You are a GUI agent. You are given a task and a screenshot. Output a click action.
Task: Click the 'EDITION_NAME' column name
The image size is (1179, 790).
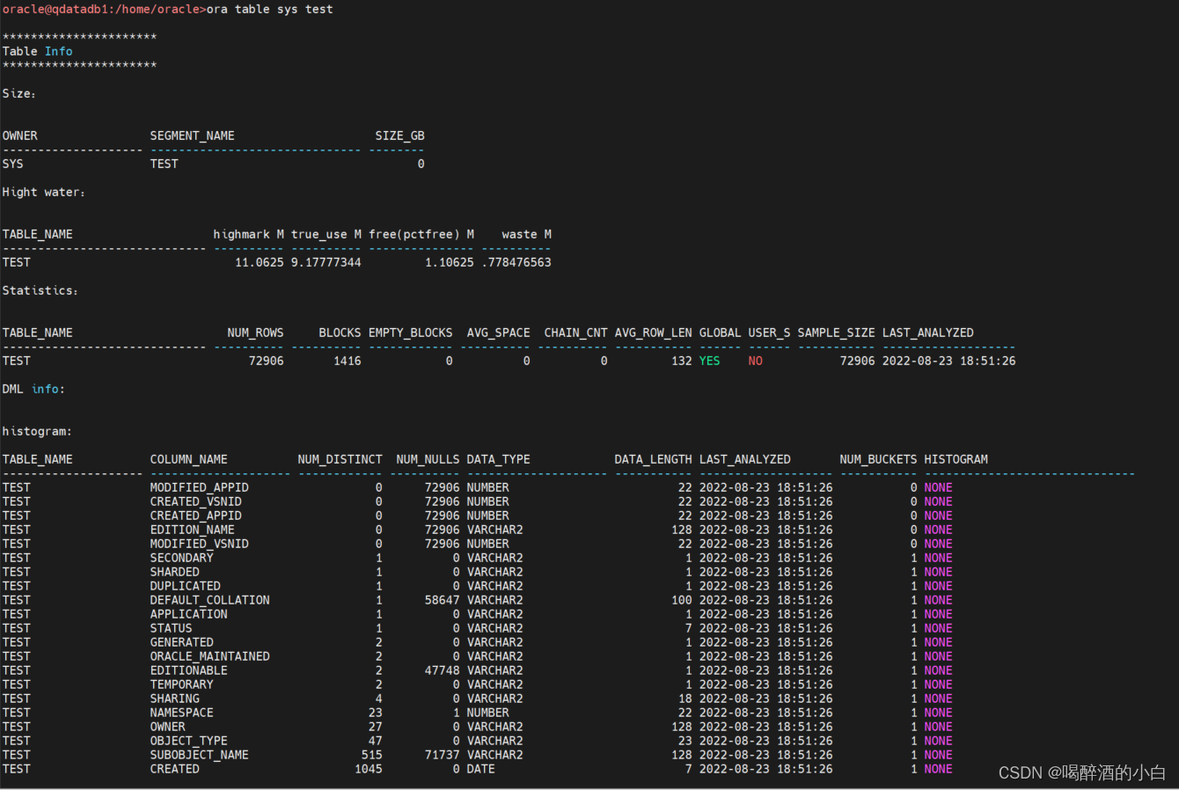[x=192, y=530]
